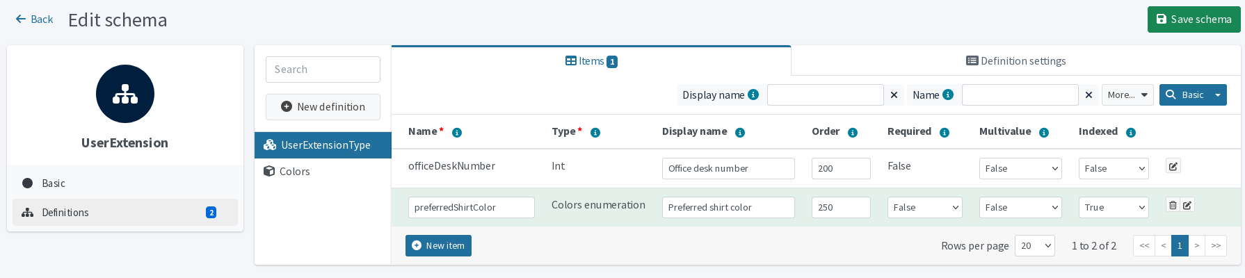Screen dimensions: 1245x278
Task: Click Preferred shirt color display name input
Action: (728, 207)
